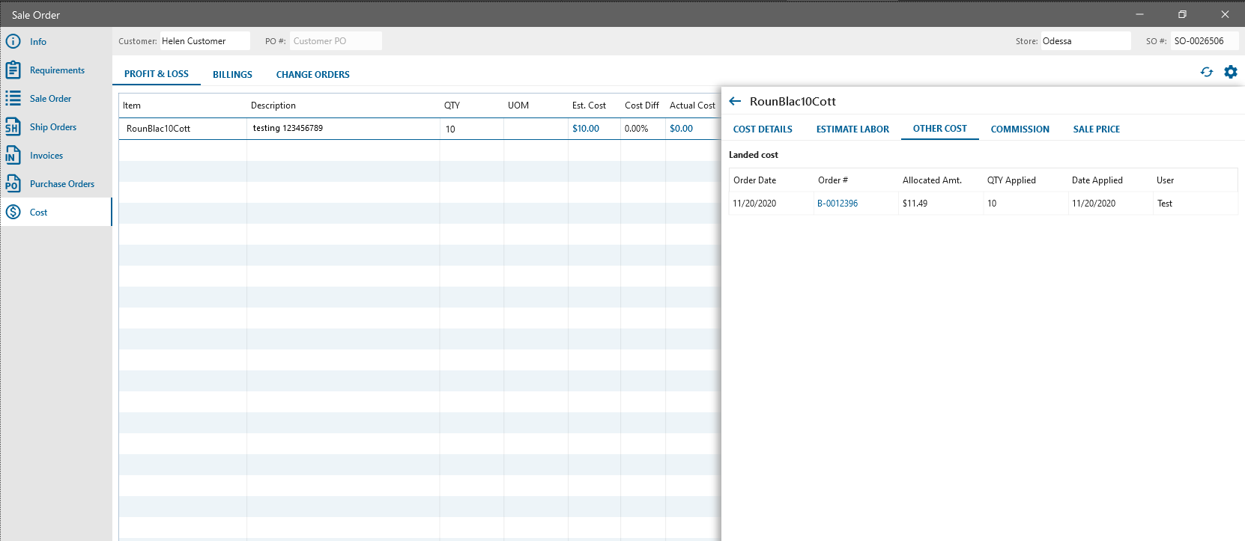
Task: Go to Info section label
Action: (x=38, y=42)
